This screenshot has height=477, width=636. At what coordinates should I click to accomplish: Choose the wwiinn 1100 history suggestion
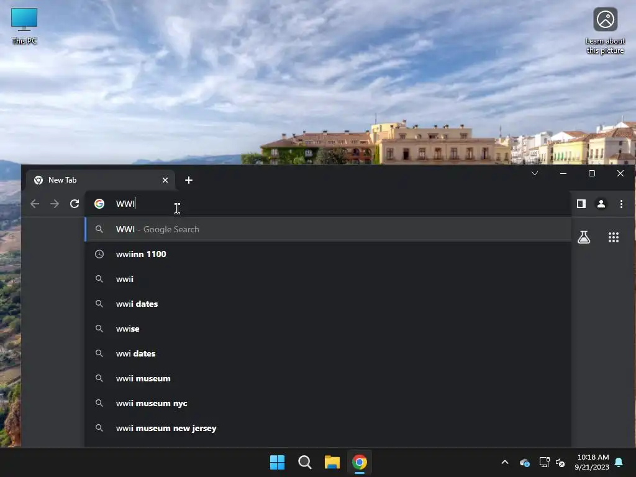(x=328, y=254)
